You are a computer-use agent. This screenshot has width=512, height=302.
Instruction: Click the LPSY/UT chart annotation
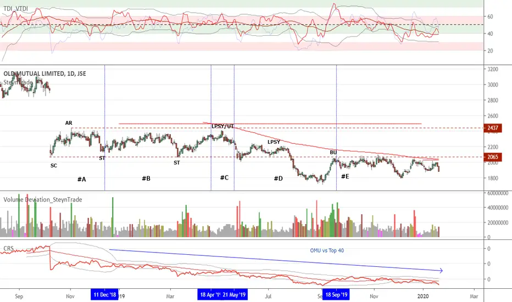click(222, 126)
